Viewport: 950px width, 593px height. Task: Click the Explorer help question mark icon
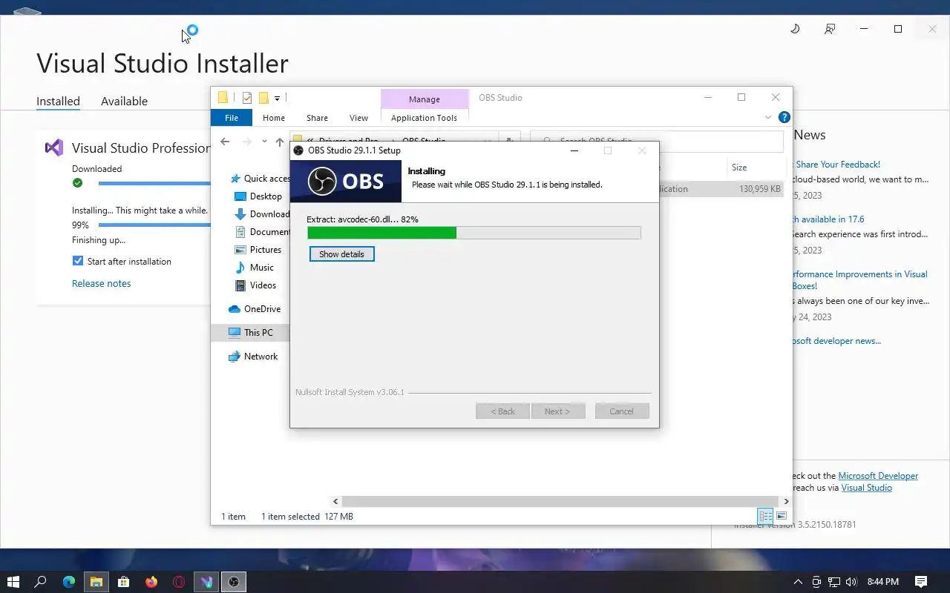(x=784, y=117)
